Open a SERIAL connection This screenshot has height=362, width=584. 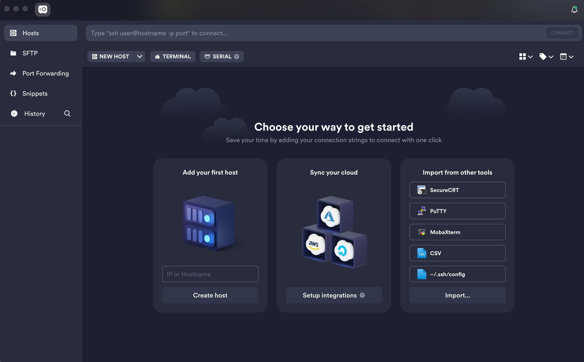click(x=222, y=57)
